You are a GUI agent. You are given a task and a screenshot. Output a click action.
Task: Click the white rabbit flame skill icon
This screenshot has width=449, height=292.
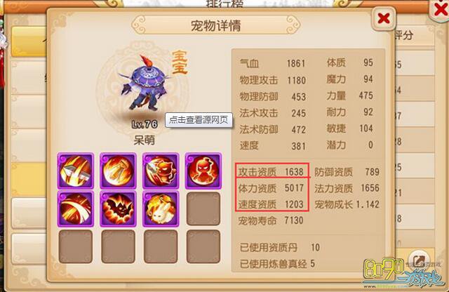point(161,208)
